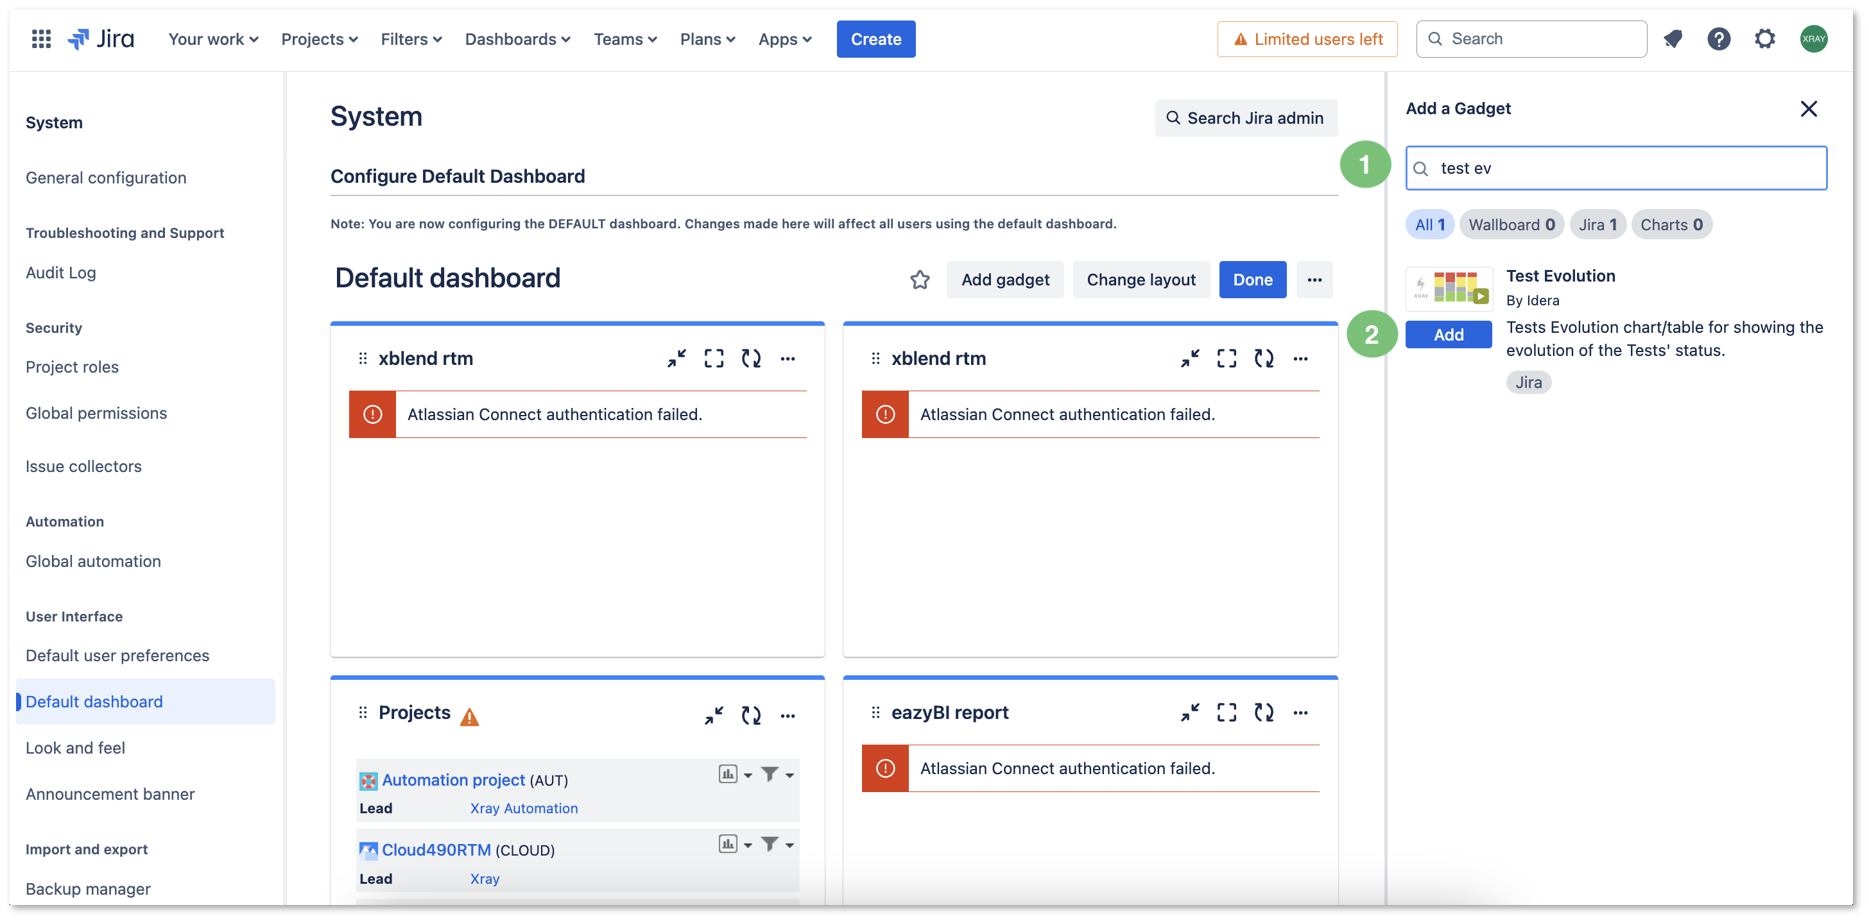Open Audit Log in sidebar

click(x=60, y=273)
